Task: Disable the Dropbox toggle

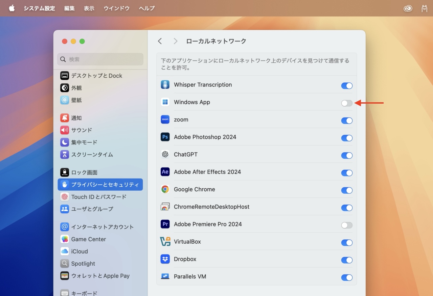Action: [x=347, y=260]
